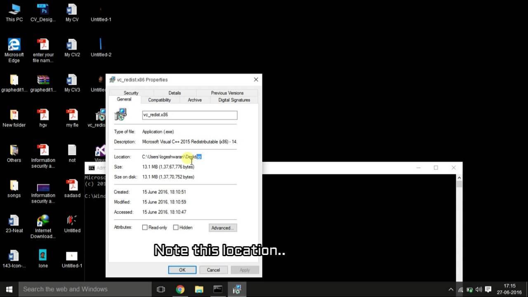Select Untitled-1 desktop icon in top row
528x297 pixels.
pos(101,12)
